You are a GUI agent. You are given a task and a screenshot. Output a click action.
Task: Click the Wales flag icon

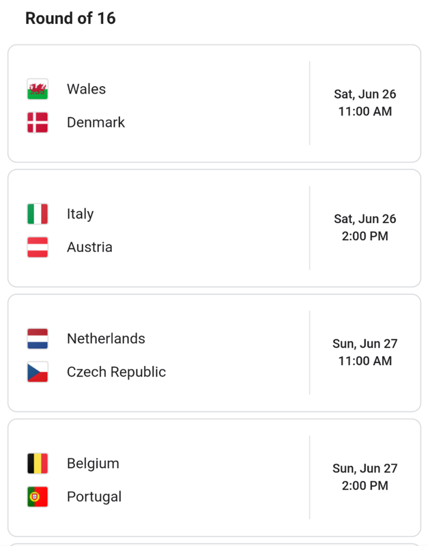tap(38, 89)
